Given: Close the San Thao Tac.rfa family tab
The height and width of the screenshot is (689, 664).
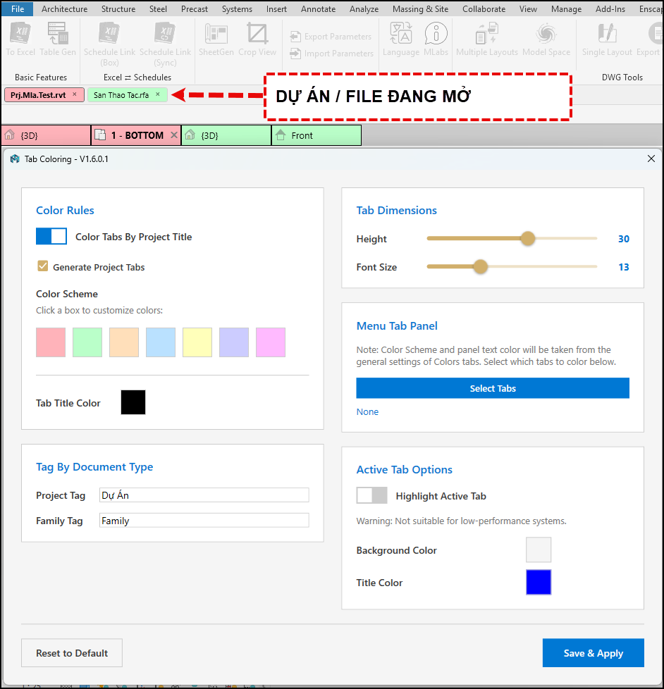Looking at the screenshot, I should click(157, 94).
